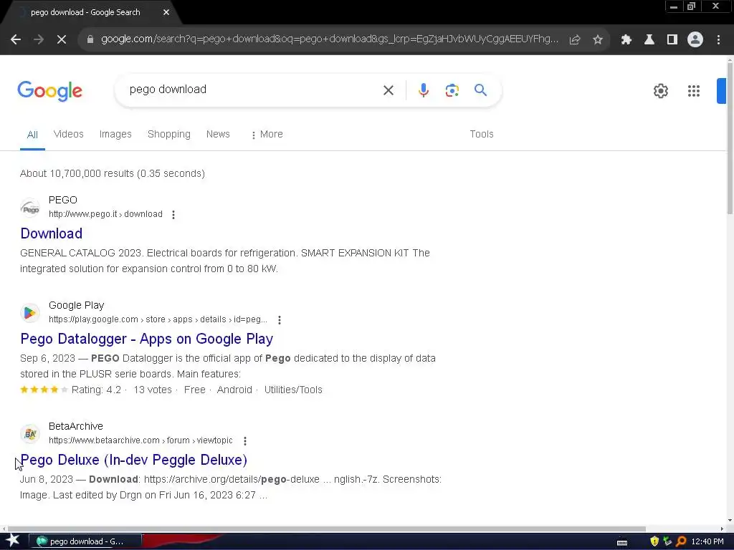Search by image with Google Lens
This screenshot has height=550, width=734.
click(x=452, y=90)
